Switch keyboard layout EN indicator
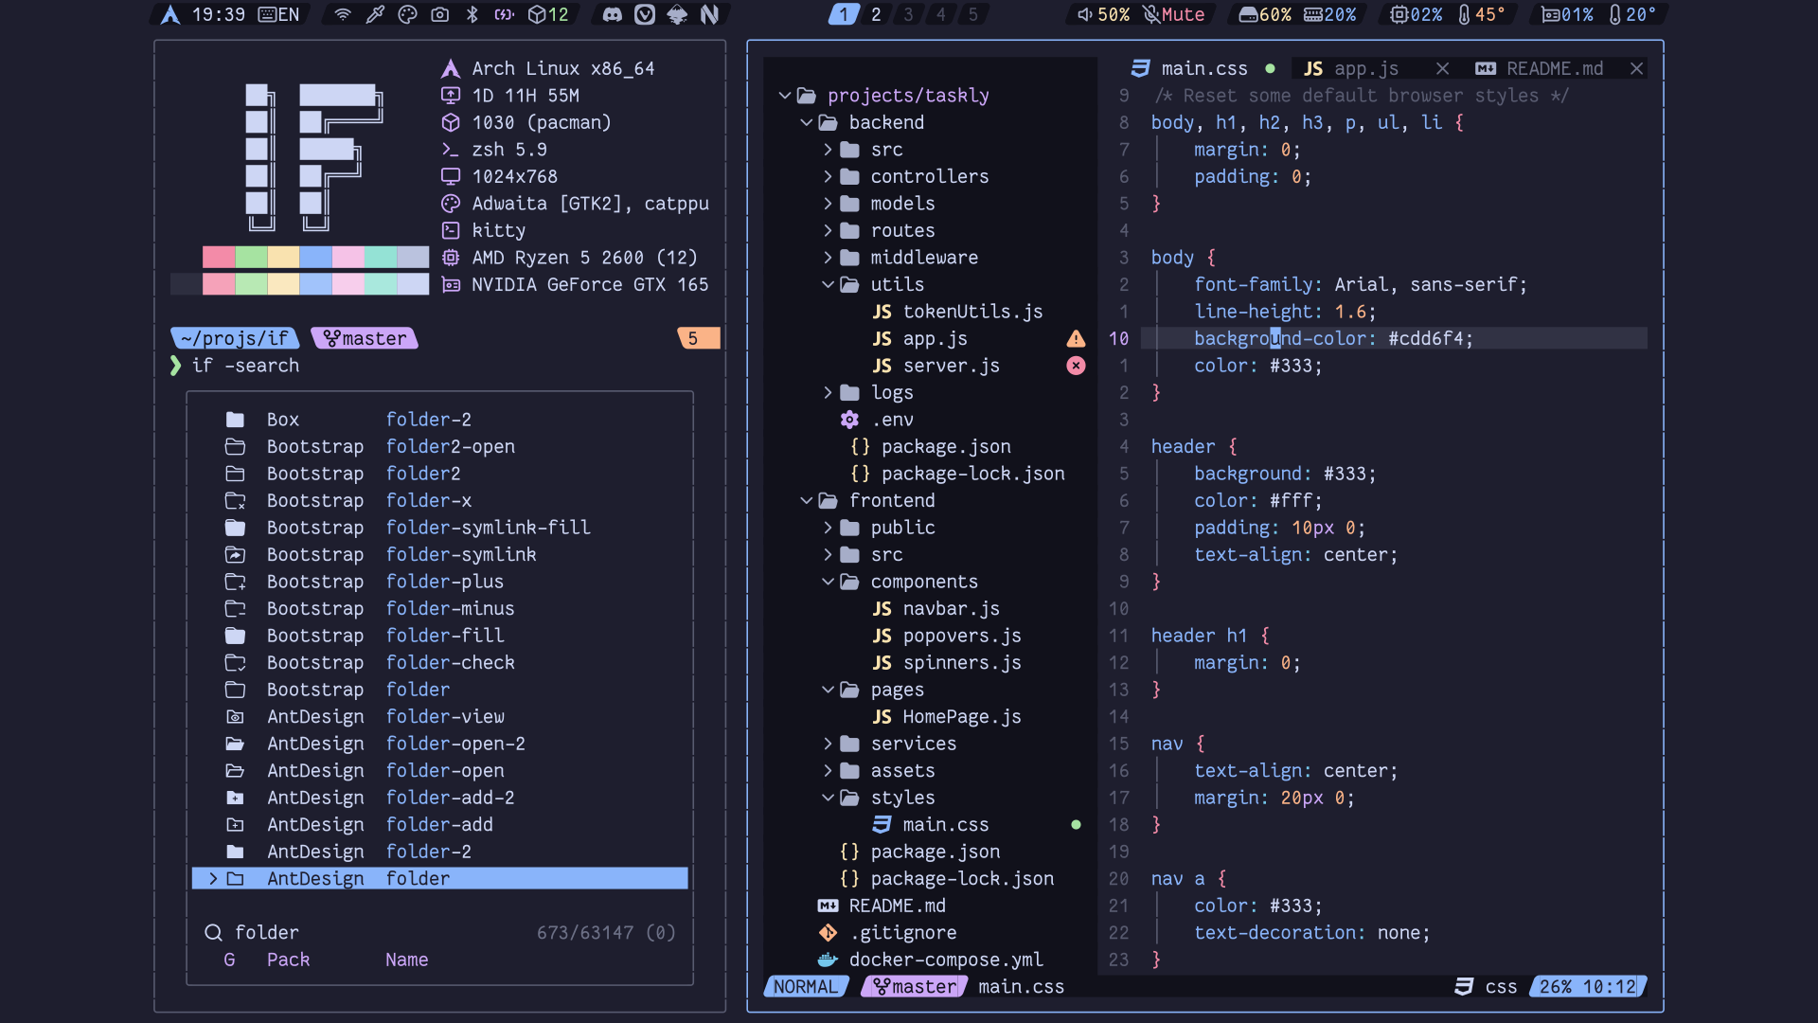This screenshot has width=1818, height=1023. click(x=278, y=14)
